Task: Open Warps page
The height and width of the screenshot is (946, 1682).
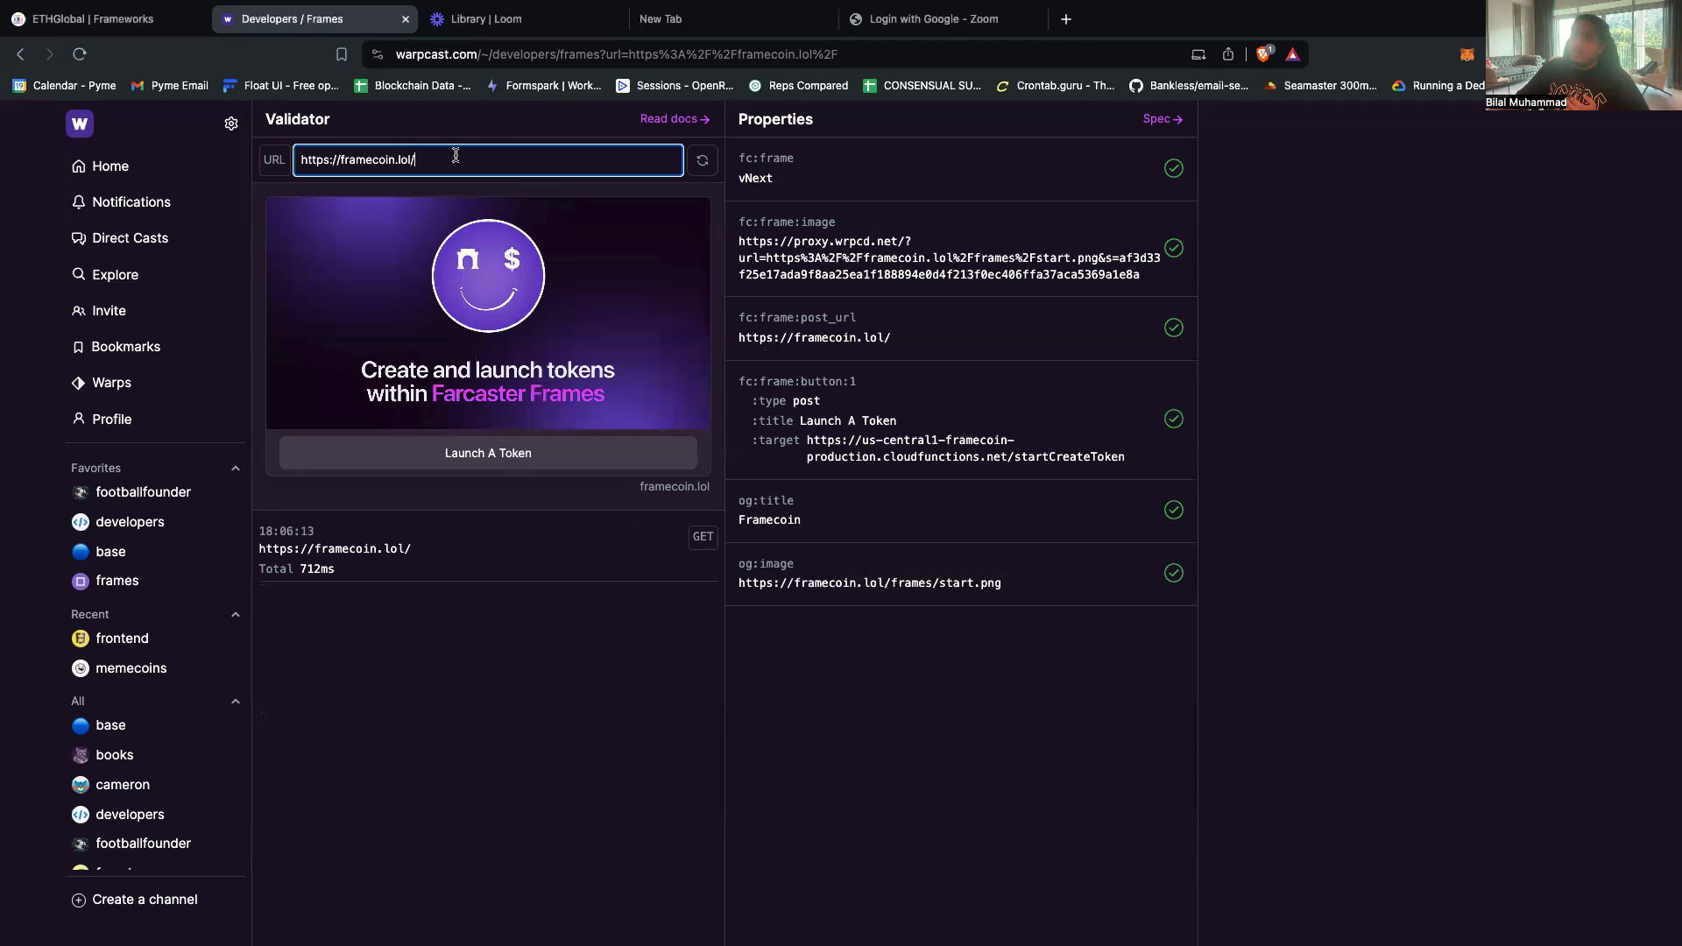Action: (x=102, y=383)
